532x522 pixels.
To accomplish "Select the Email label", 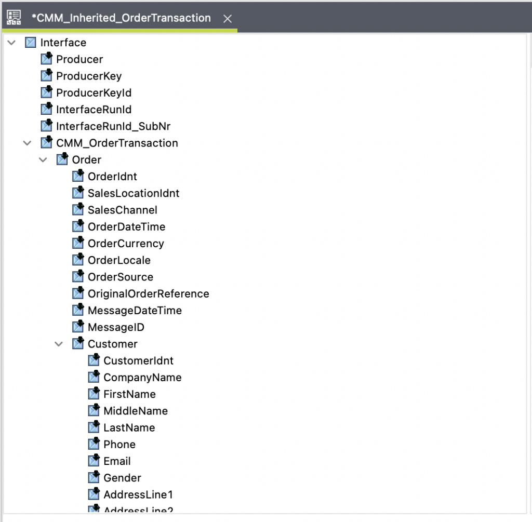I will click(x=117, y=461).
